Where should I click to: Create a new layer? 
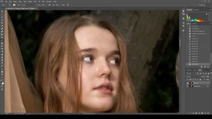pyautogui.click(x=205, y=113)
